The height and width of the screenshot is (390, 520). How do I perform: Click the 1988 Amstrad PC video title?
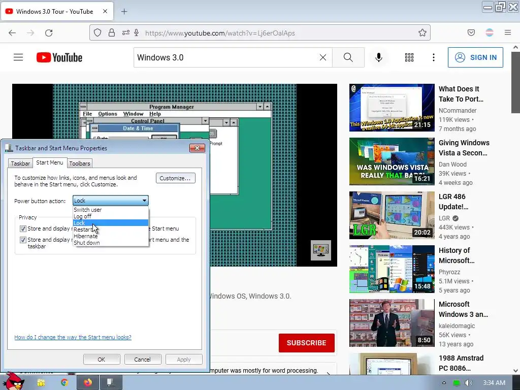point(461,363)
